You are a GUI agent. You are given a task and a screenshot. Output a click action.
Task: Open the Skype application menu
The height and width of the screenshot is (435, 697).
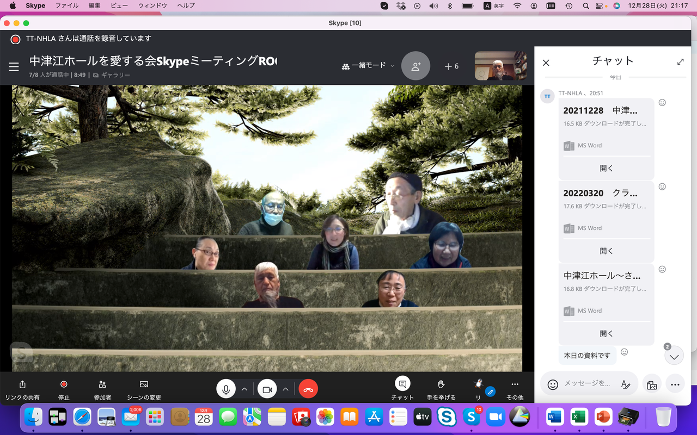(35, 6)
